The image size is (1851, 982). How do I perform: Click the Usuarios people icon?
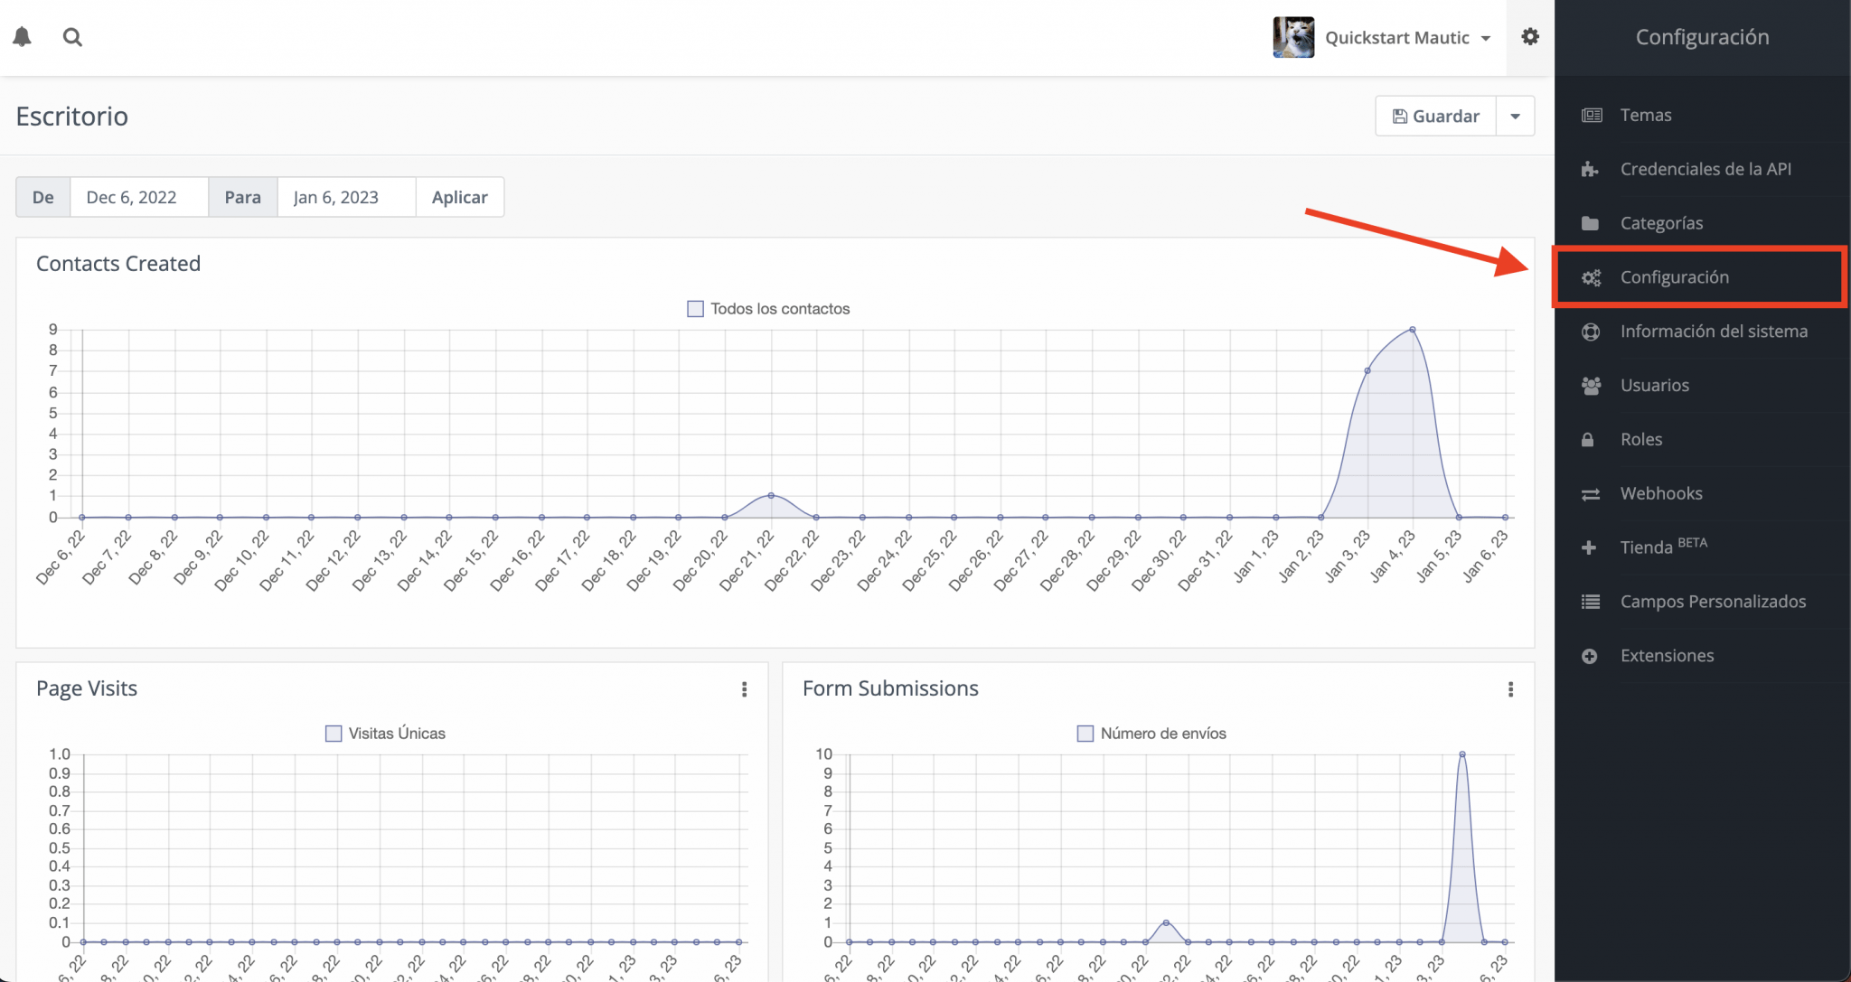click(1591, 386)
